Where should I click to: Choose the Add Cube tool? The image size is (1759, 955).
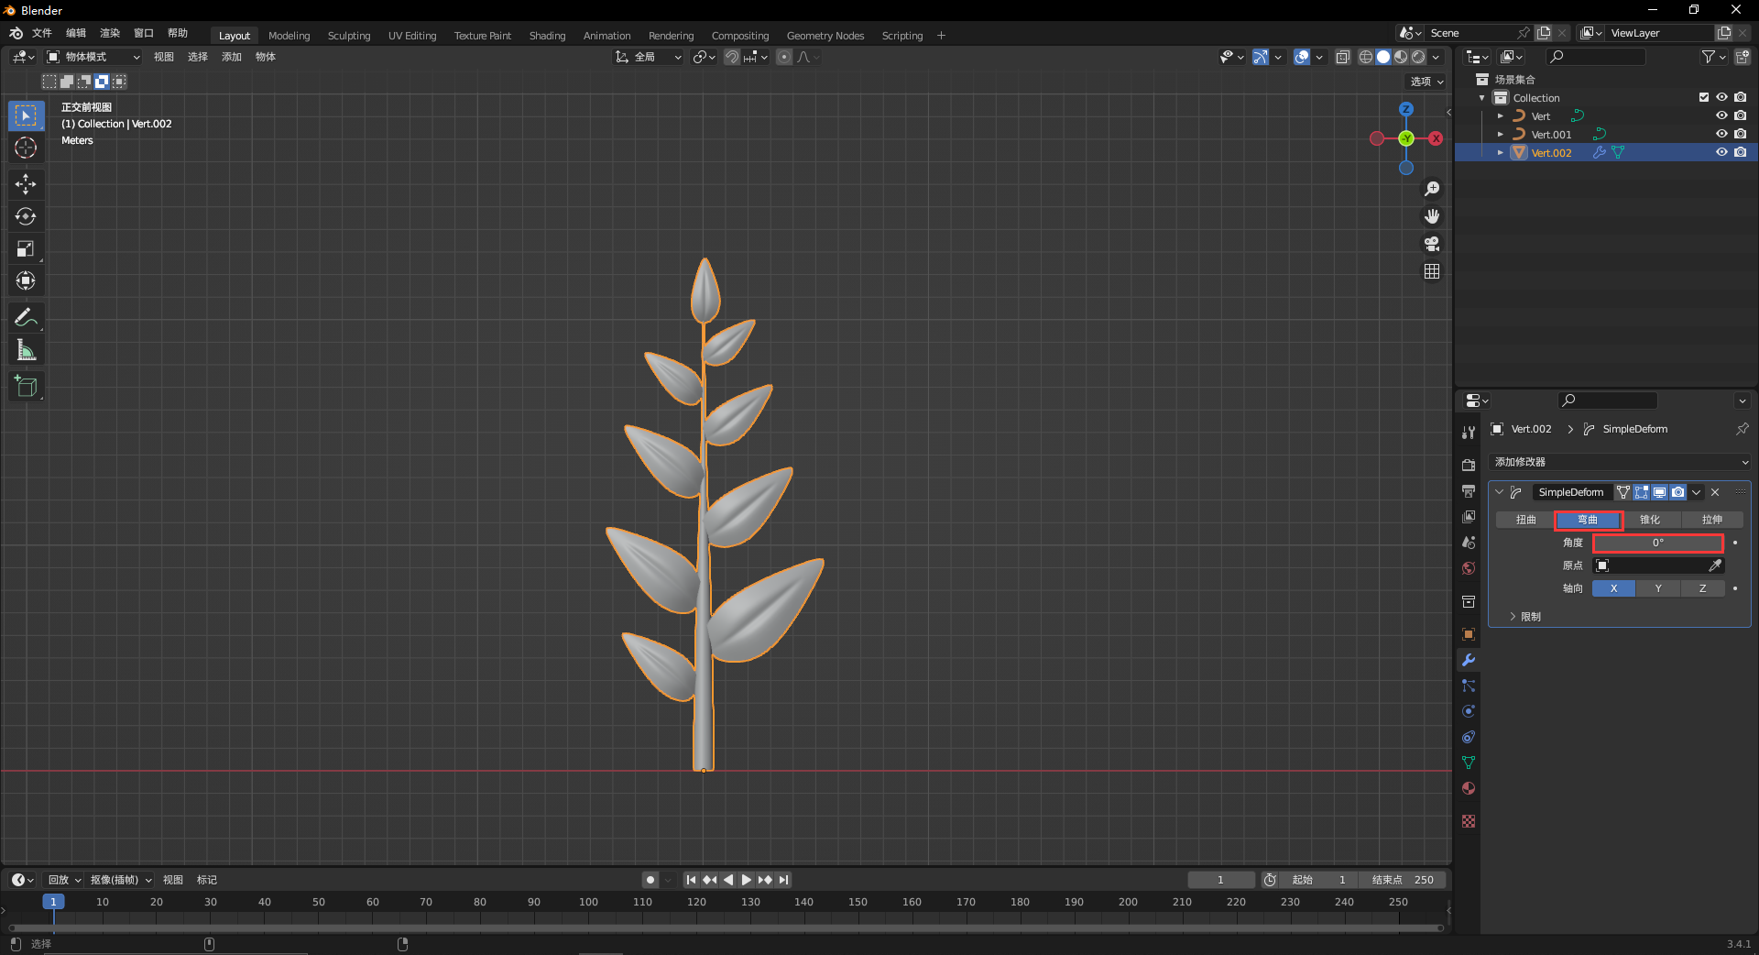[26, 387]
